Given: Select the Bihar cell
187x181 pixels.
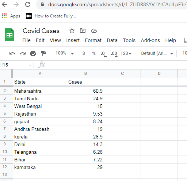Looking at the screenshot, I should (40, 160).
